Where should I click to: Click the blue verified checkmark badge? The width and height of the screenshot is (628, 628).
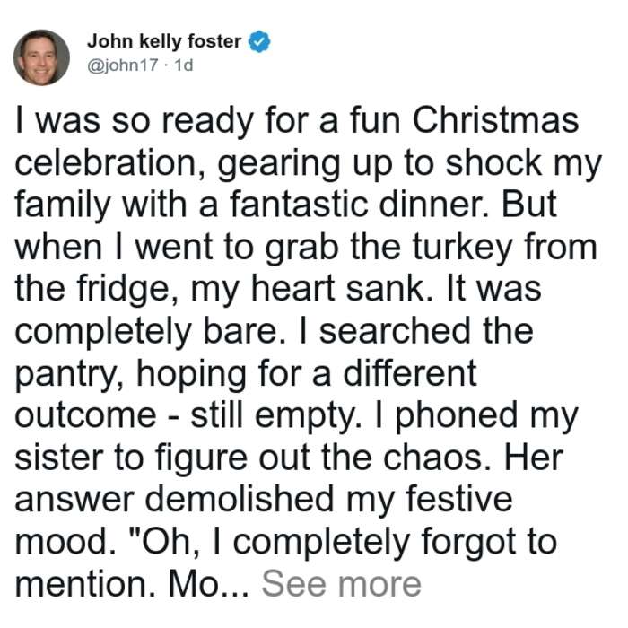pos(259,41)
